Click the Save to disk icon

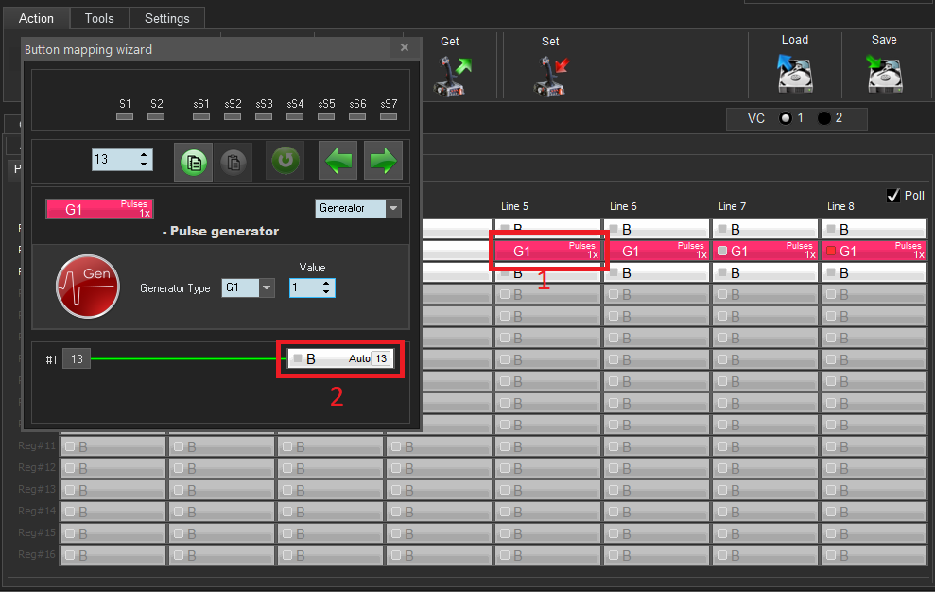pyautogui.click(x=884, y=74)
